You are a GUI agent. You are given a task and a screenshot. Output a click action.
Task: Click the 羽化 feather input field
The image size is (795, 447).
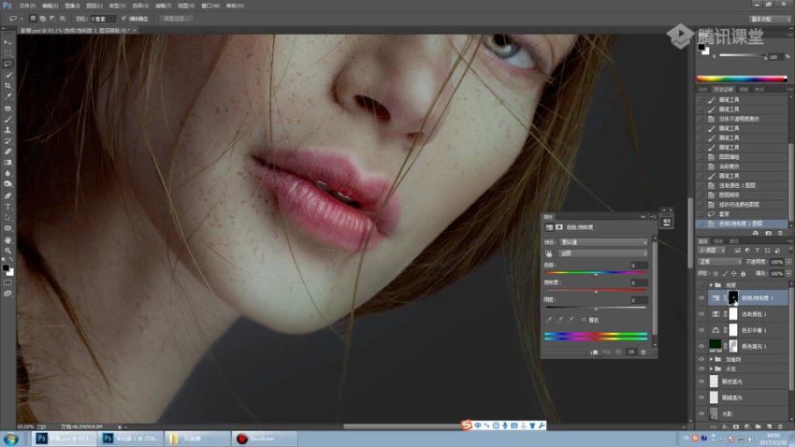(x=102, y=19)
